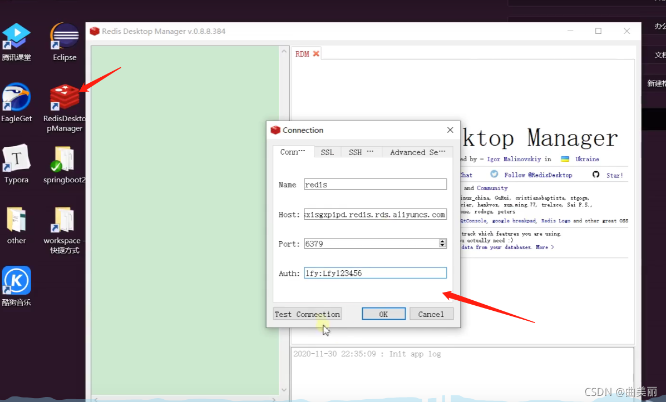Click the Test Connection button
The image size is (666, 402).
307,314
